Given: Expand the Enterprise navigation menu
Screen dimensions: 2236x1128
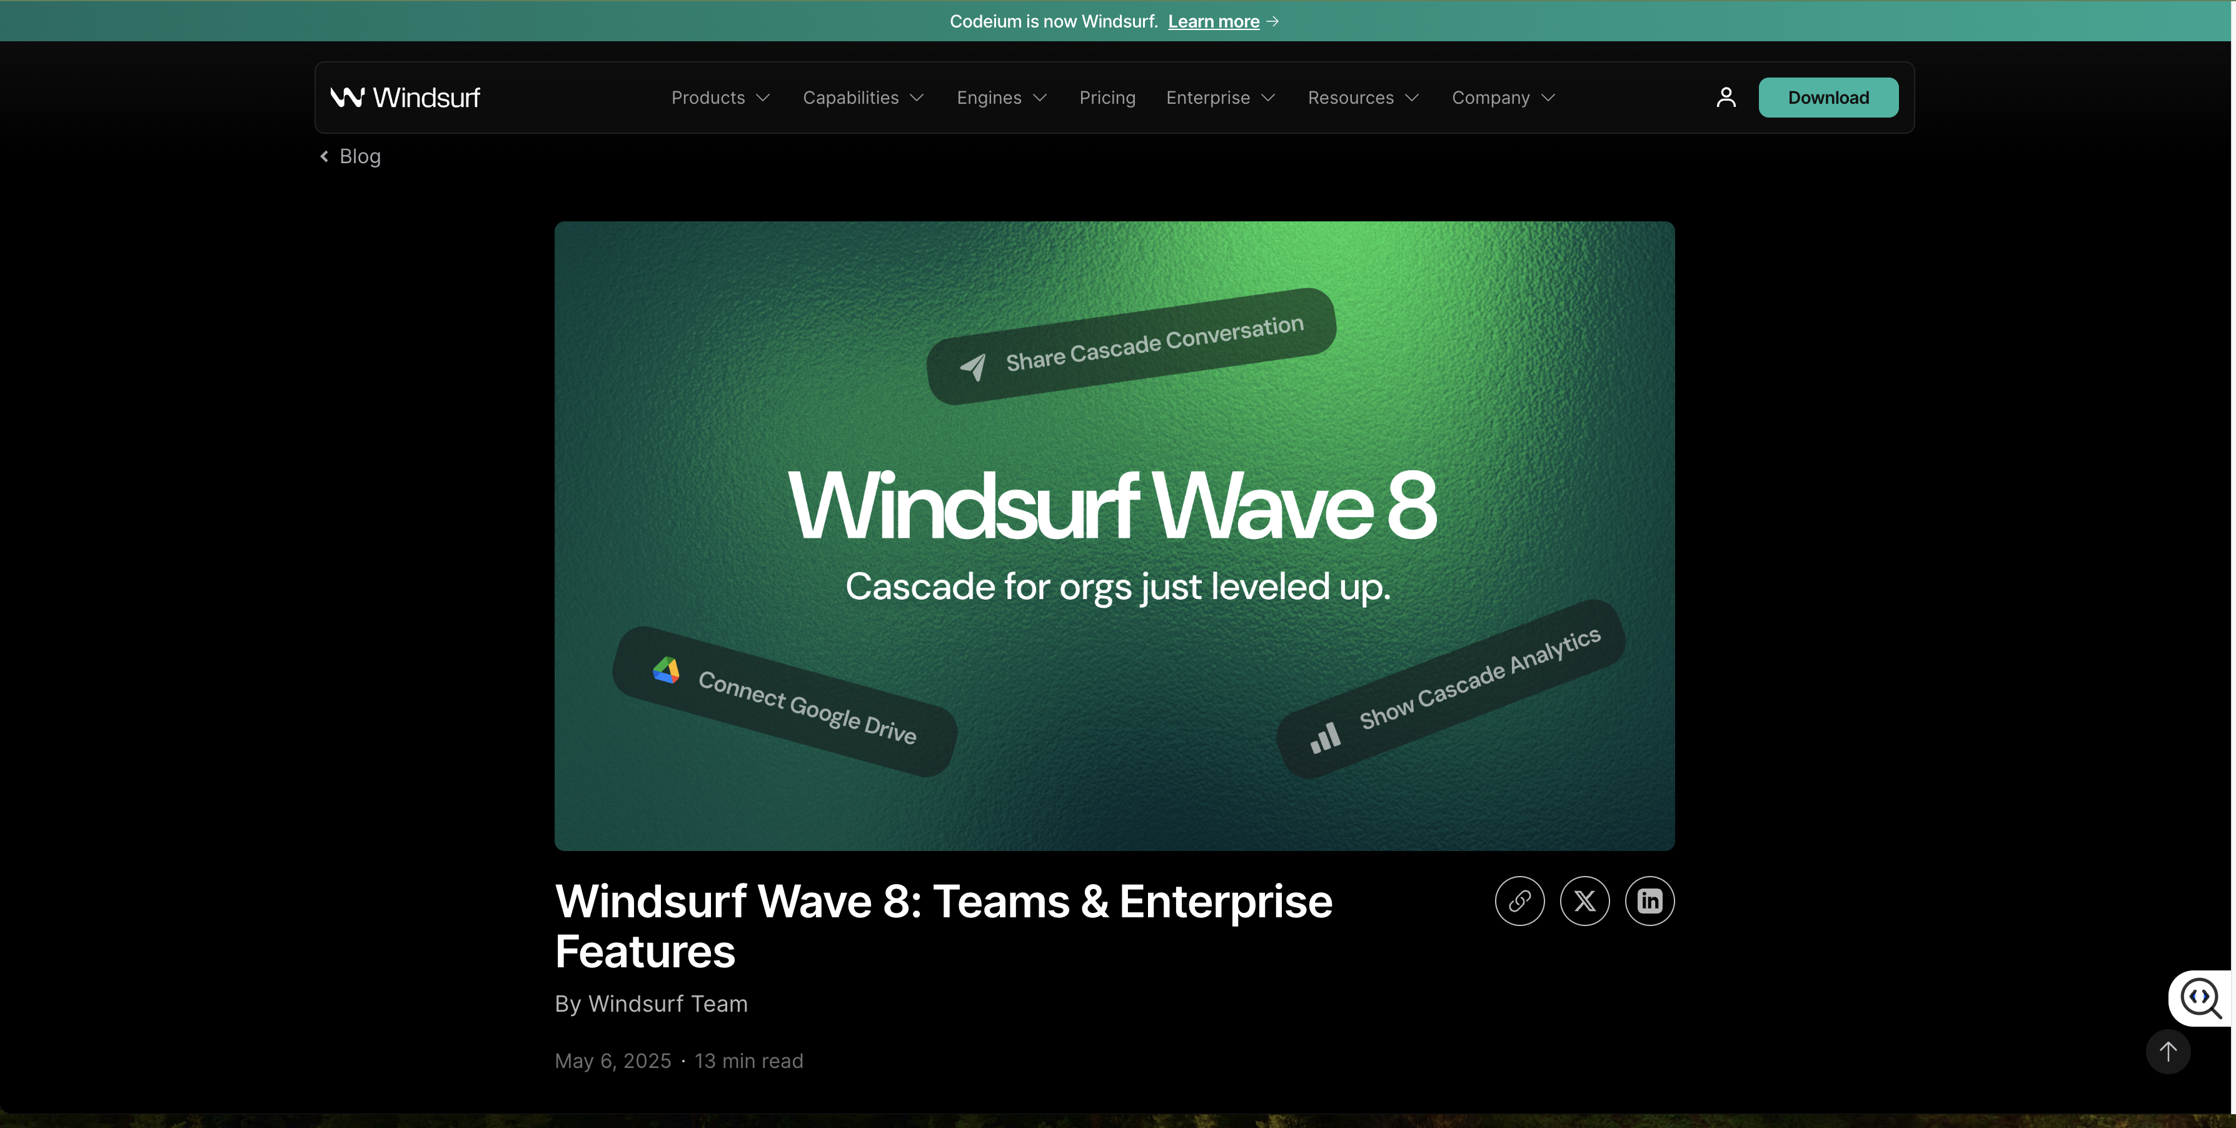Looking at the screenshot, I should coord(1221,98).
